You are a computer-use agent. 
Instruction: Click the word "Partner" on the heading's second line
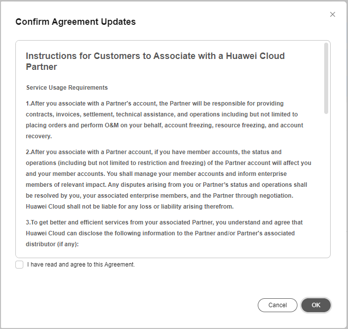click(x=41, y=67)
